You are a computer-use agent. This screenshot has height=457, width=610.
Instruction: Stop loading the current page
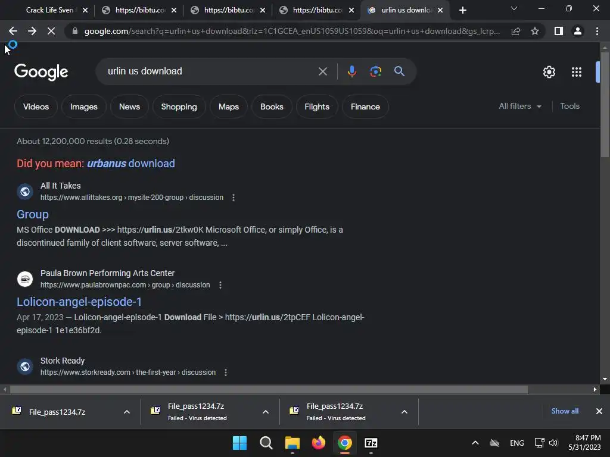click(x=51, y=31)
